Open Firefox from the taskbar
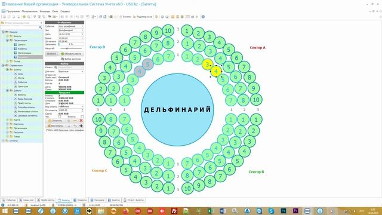Viewport: 382px width, 215px height. coord(126,211)
